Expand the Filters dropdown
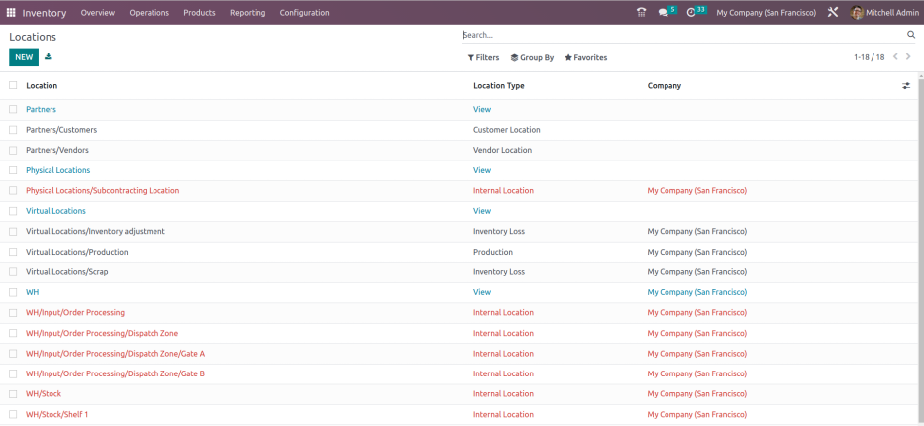The image size is (924, 426). [x=483, y=58]
